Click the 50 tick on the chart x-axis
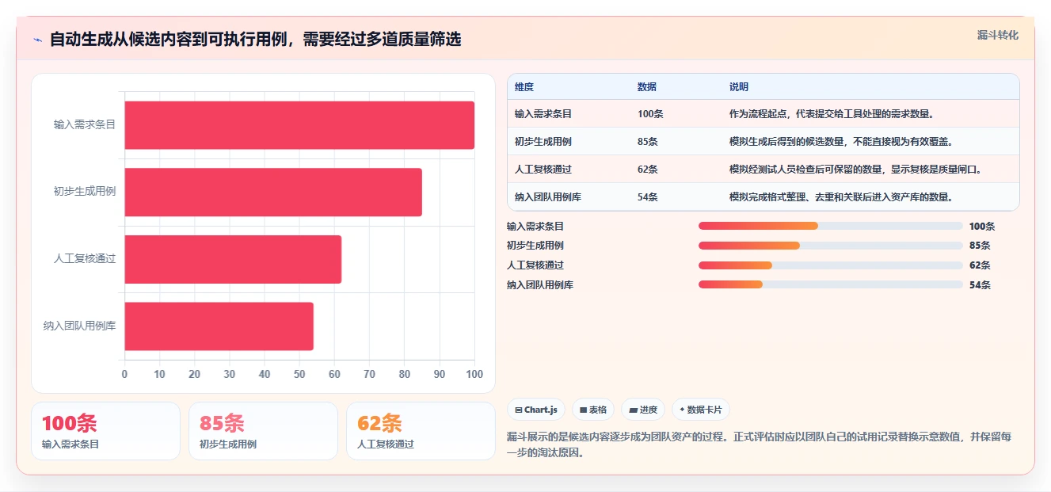This screenshot has height=492, width=1051. point(299,374)
